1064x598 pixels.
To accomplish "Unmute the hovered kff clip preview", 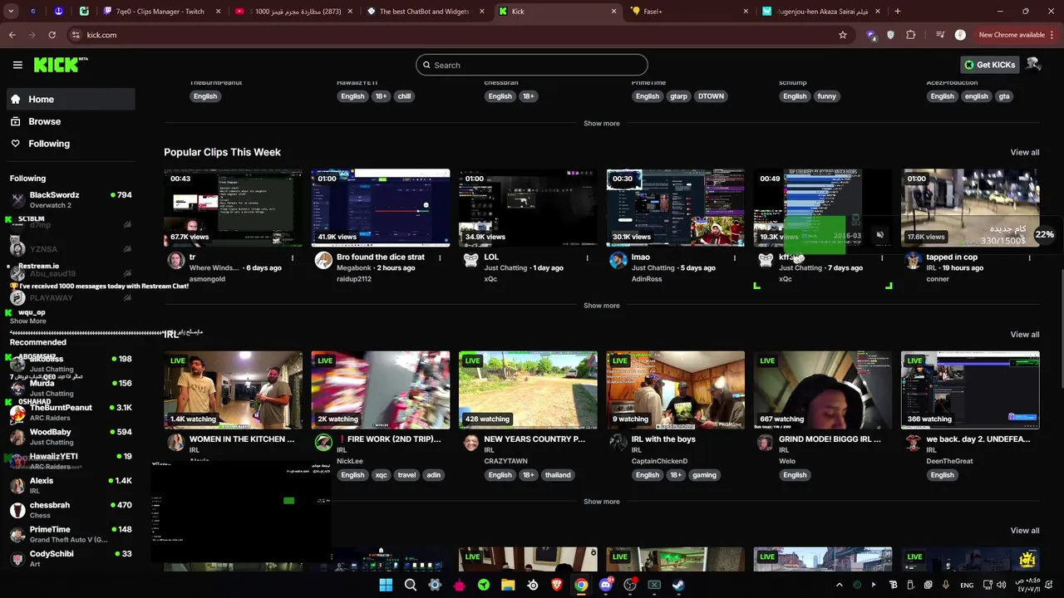I will [x=880, y=235].
